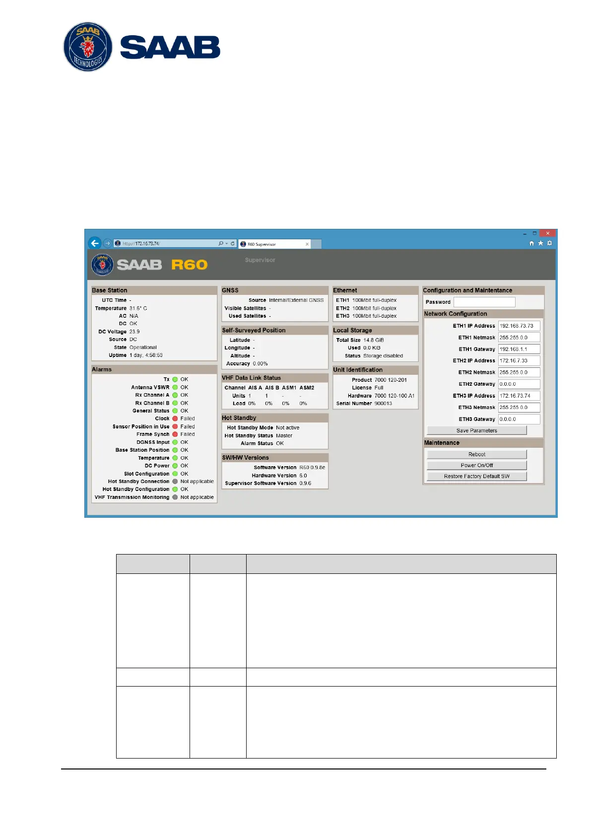Click the Slot Configuration status indicator
Viewport: 591px width, 836px height.
point(175,474)
